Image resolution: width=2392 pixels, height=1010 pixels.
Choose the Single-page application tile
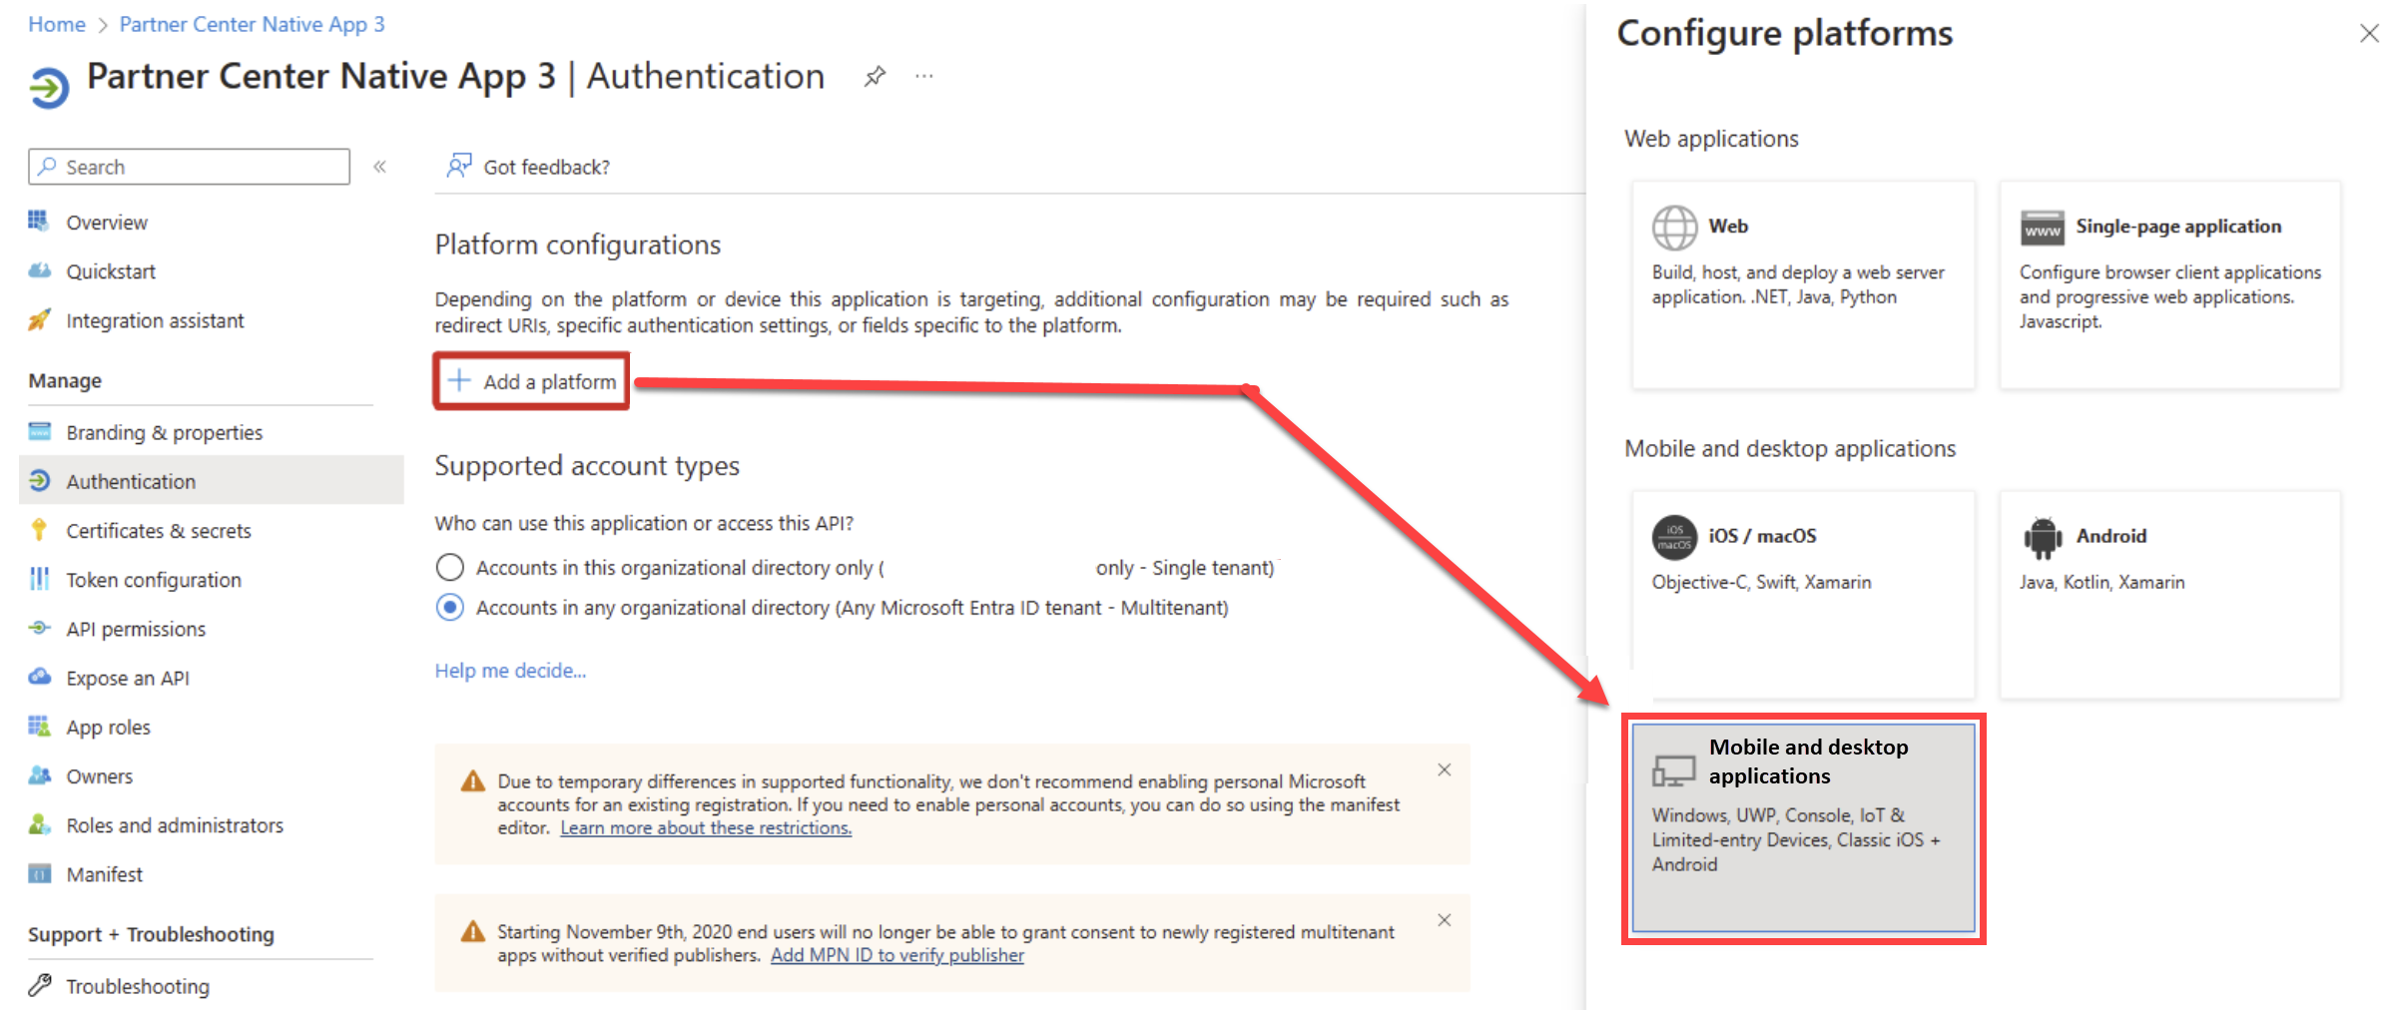pos(2168,284)
